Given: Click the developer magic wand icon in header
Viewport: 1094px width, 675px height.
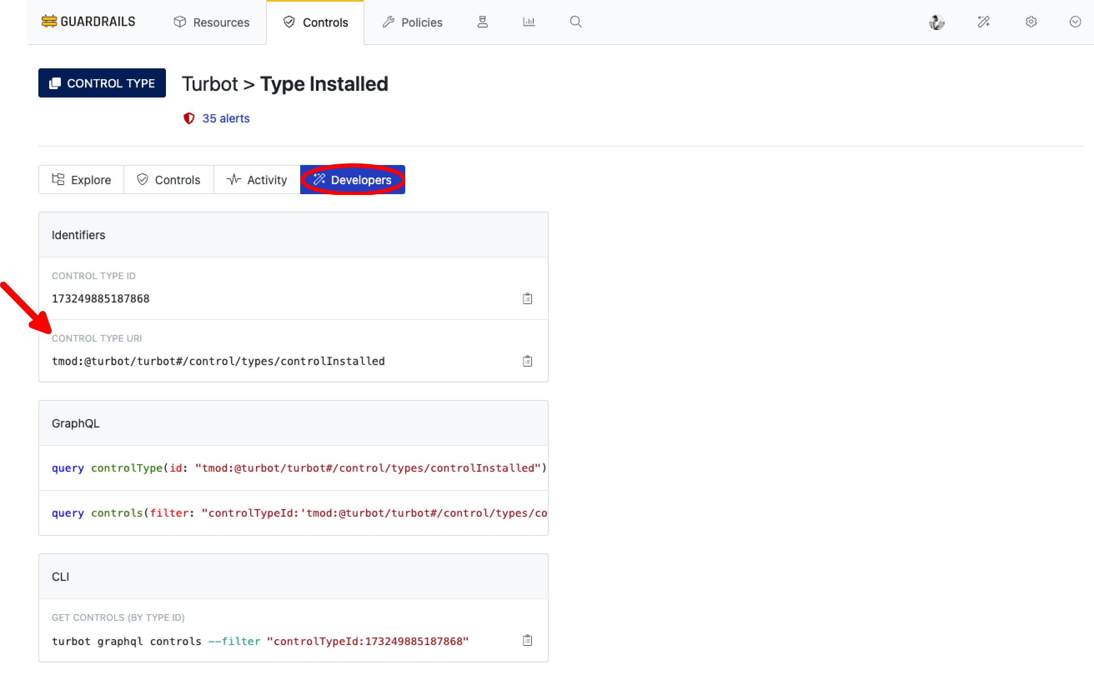Looking at the screenshot, I should click(983, 22).
